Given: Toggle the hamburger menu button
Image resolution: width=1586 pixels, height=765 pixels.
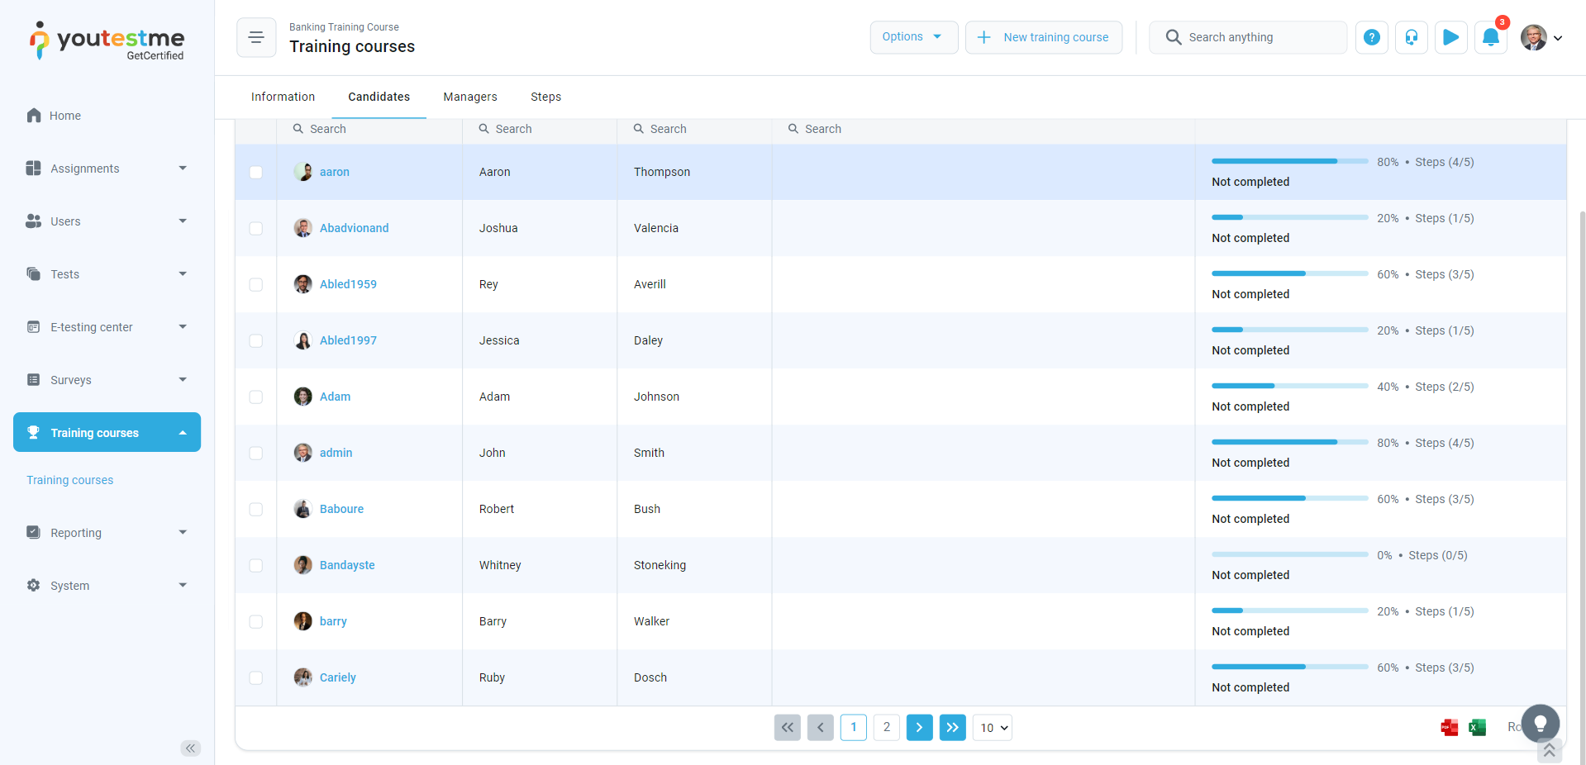Looking at the screenshot, I should (x=256, y=37).
